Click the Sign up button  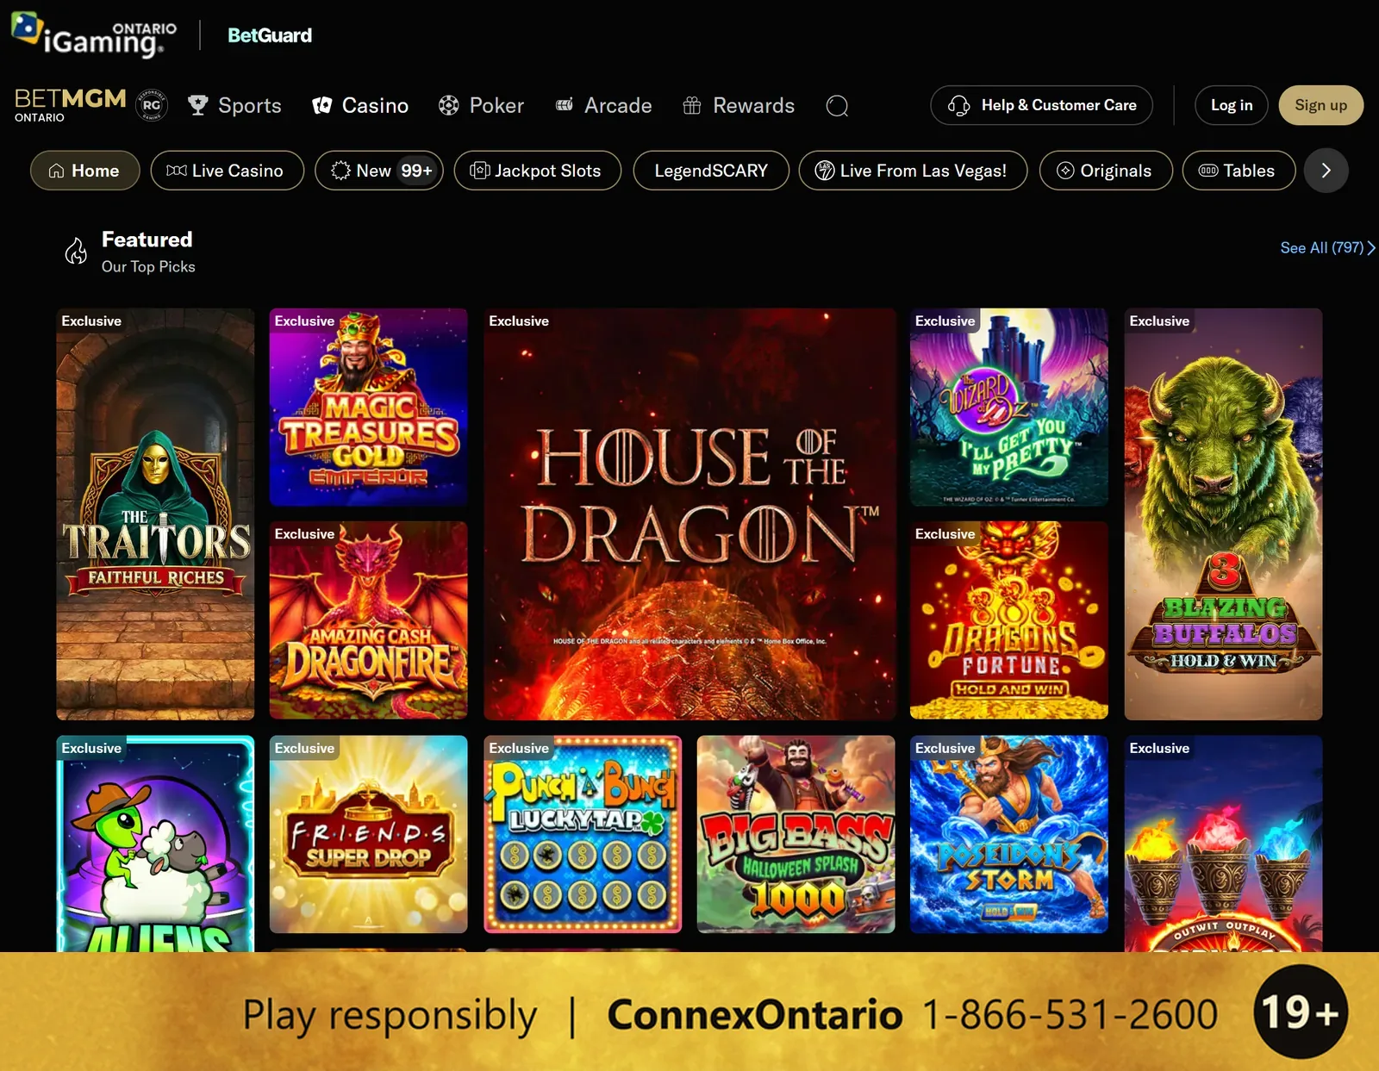coord(1320,105)
